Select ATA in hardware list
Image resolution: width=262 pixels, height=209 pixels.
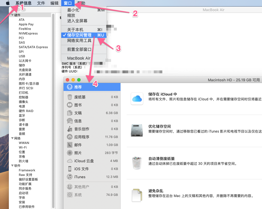(x=22, y=20)
